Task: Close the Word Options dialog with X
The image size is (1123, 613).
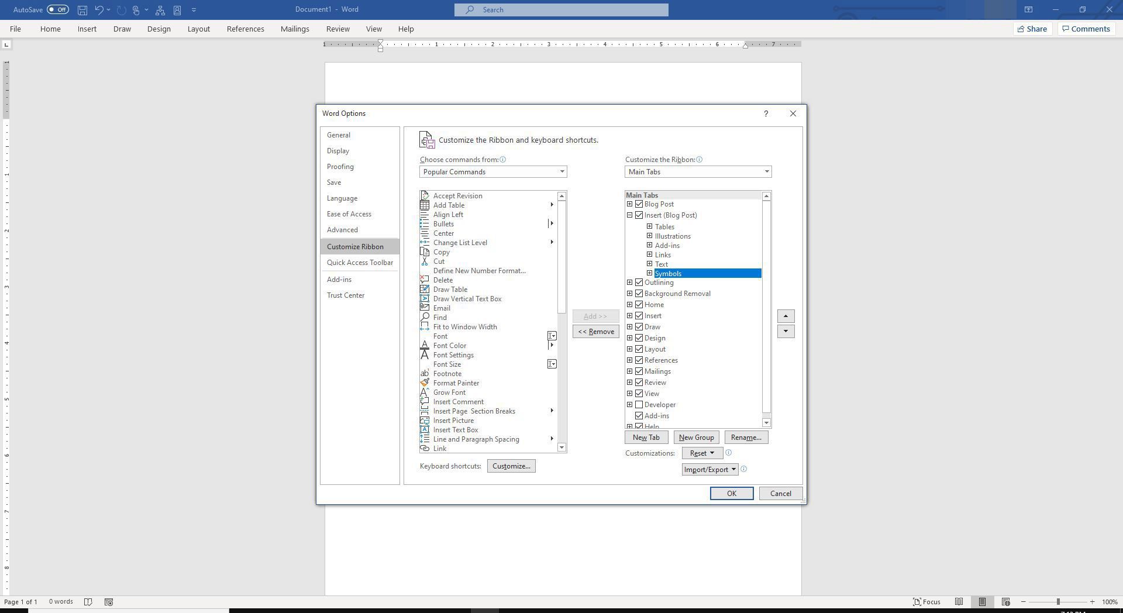Action: pyautogui.click(x=793, y=113)
